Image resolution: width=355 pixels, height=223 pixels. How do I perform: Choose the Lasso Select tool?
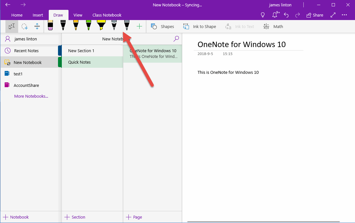pos(25,26)
